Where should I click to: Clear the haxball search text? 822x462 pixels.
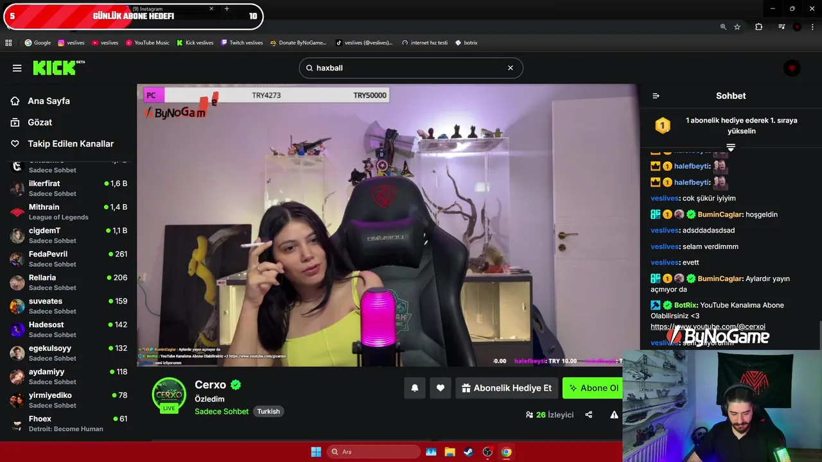511,68
